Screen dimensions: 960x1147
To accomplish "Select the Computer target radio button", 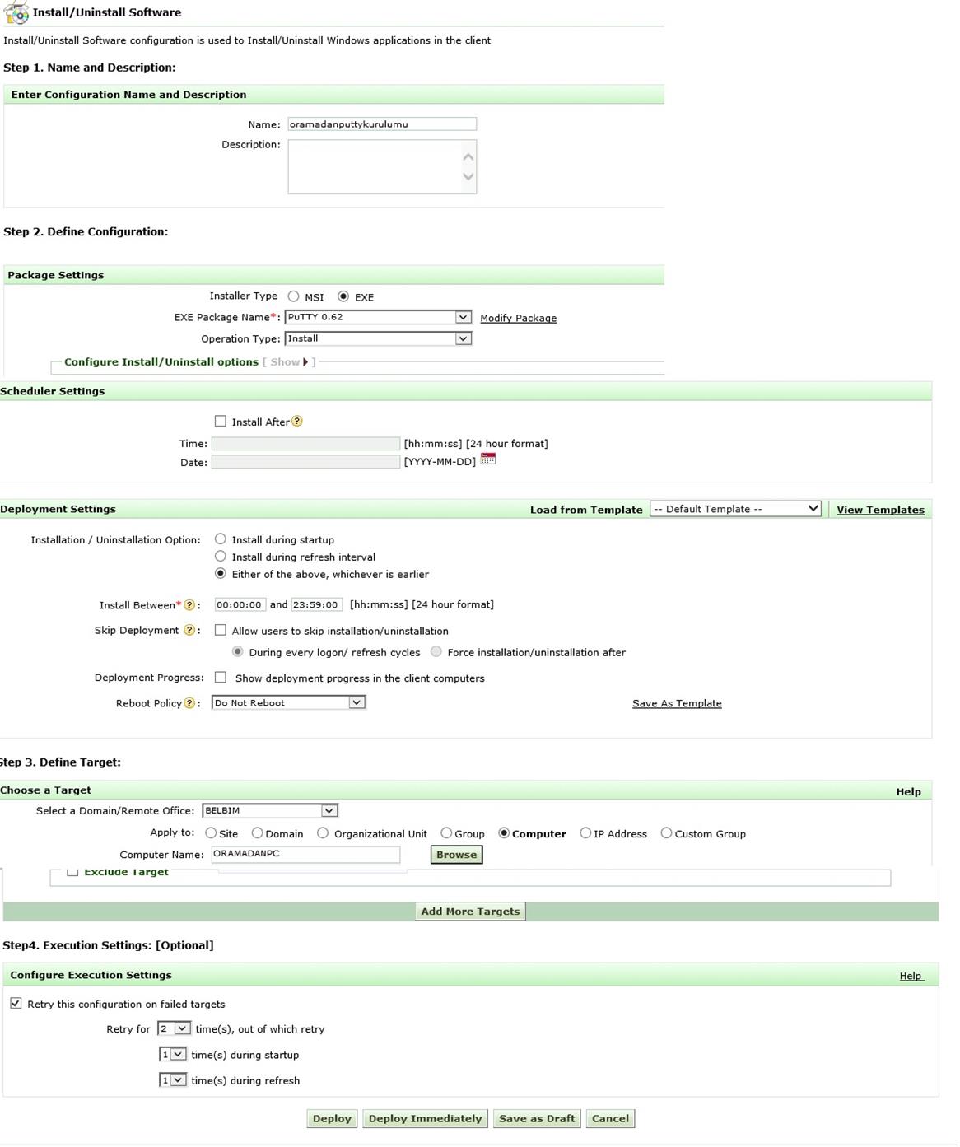I will [504, 833].
